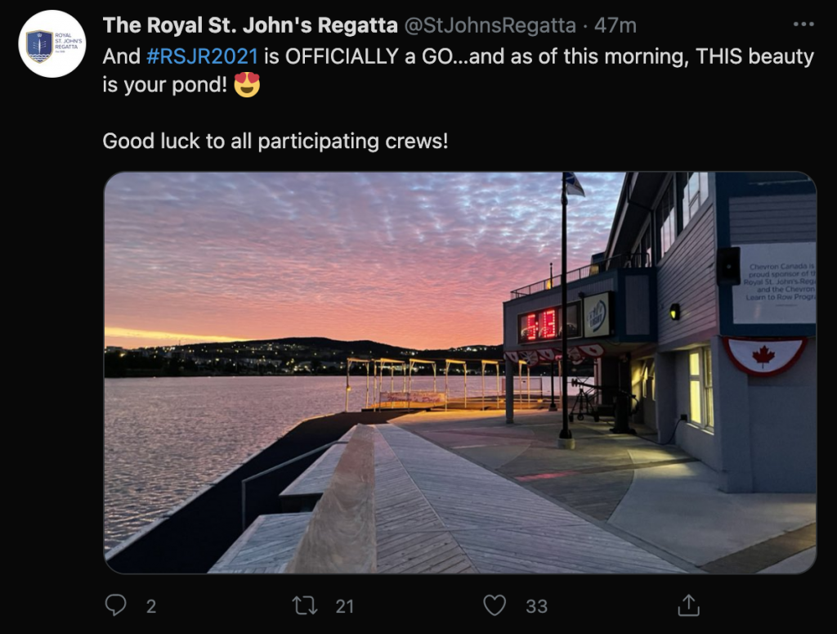The image size is (837, 634).
Task: Open the #RSJR2021 hashtag link
Action: (x=202, y=57)
